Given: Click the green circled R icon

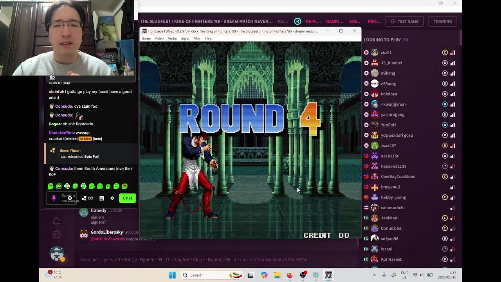Looking at the screenshot, I should (297, 21).
